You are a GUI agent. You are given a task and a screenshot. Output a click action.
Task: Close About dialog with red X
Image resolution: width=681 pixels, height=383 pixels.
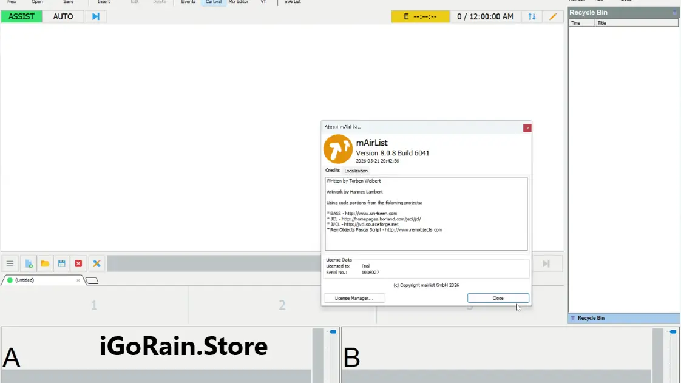click(x=527, y=127)
